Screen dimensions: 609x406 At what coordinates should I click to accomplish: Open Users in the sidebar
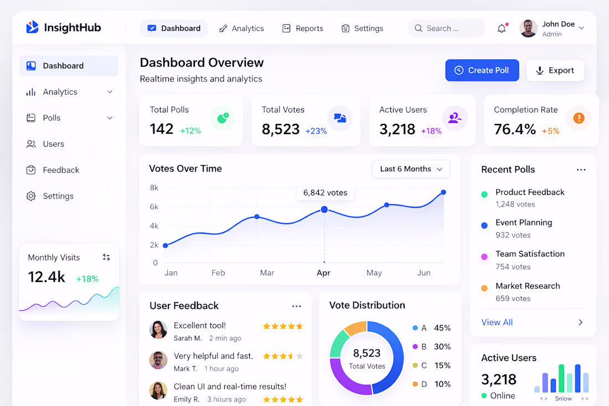[x=69, y=144]
